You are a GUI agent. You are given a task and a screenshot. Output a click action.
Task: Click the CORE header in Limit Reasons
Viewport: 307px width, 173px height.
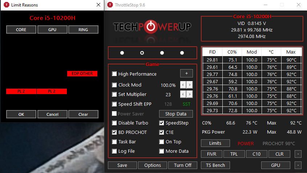(21, 30)
